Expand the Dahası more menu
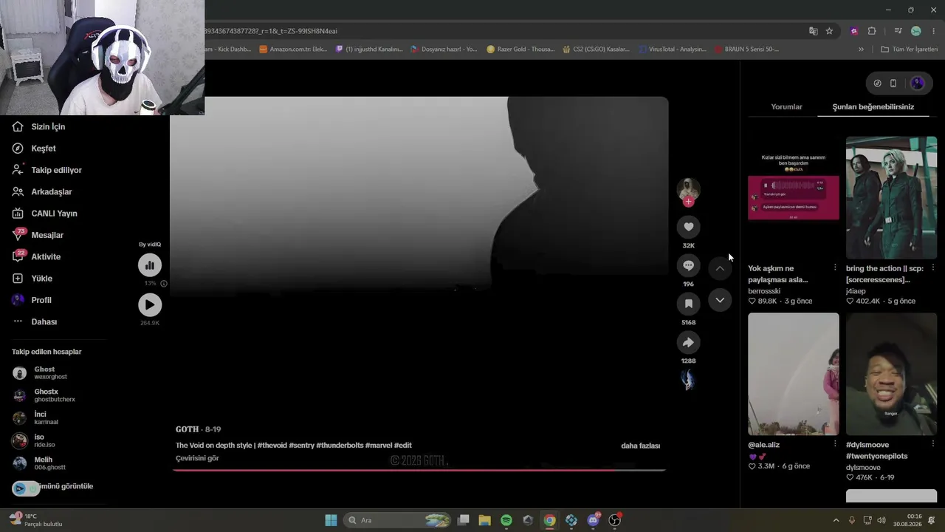This screenshot has width=945, height=532. point(35,321)
